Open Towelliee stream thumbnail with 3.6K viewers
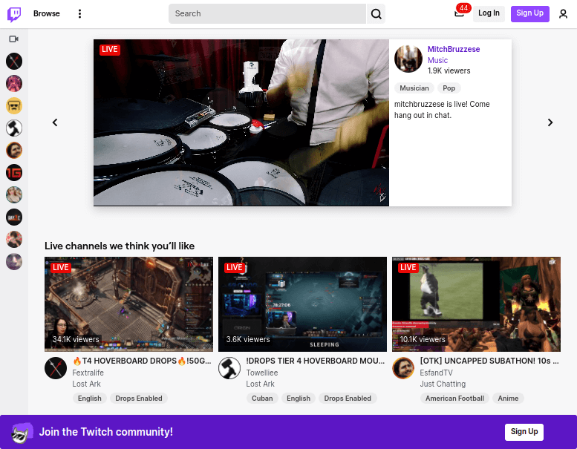 pyautogui.click(x=302, y=304)
